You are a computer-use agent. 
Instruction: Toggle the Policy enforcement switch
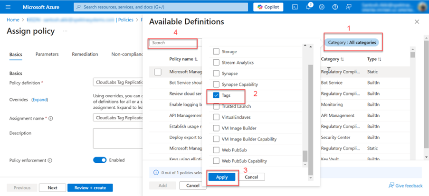coord(100,160)
